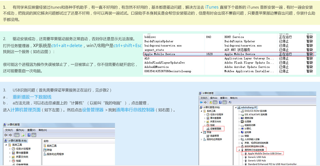Click the blue Help icon in Device Manager toolbar

pos(220,102)
